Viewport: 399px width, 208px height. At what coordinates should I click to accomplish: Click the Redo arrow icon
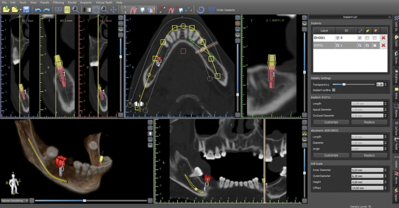tap(46, 9)
